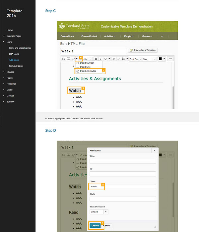Open the unlabeled arrow menu in the navbar

click(x=162, y=36)
